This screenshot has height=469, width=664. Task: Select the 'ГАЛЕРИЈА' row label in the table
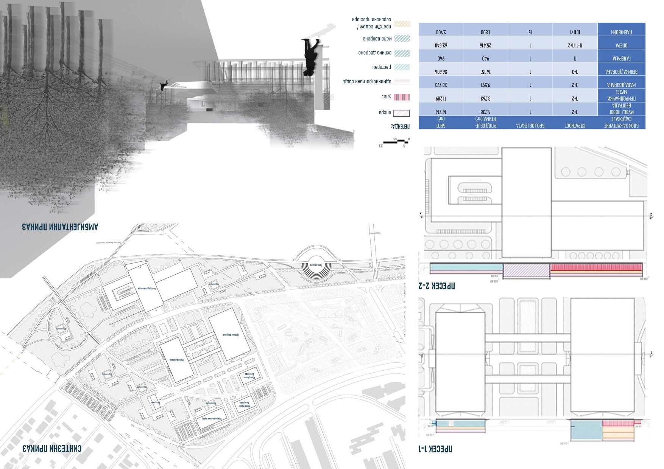[621, 59]
